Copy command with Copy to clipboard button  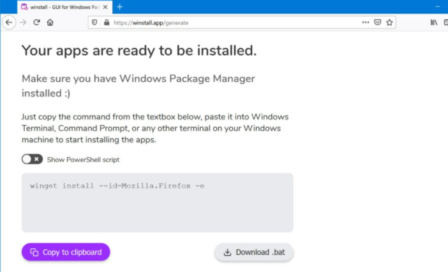click(x=66, y=252)
